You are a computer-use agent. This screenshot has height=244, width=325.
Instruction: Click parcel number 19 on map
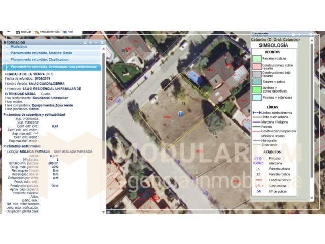pos(183,103)
